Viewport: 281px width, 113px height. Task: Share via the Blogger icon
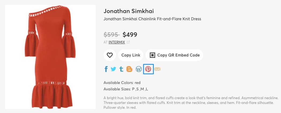point(129,69)
